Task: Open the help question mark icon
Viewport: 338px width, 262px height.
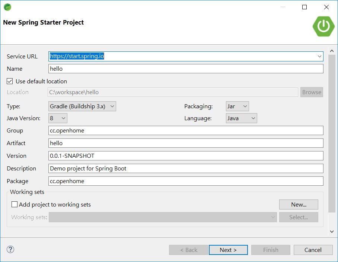Action: pyautogui.click(x=10, y=249)
